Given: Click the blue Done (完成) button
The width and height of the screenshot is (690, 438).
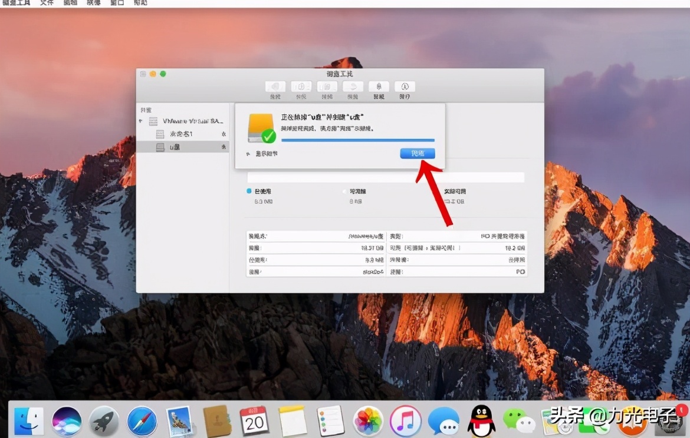Looking at the screenshot, I should [418, 154].
